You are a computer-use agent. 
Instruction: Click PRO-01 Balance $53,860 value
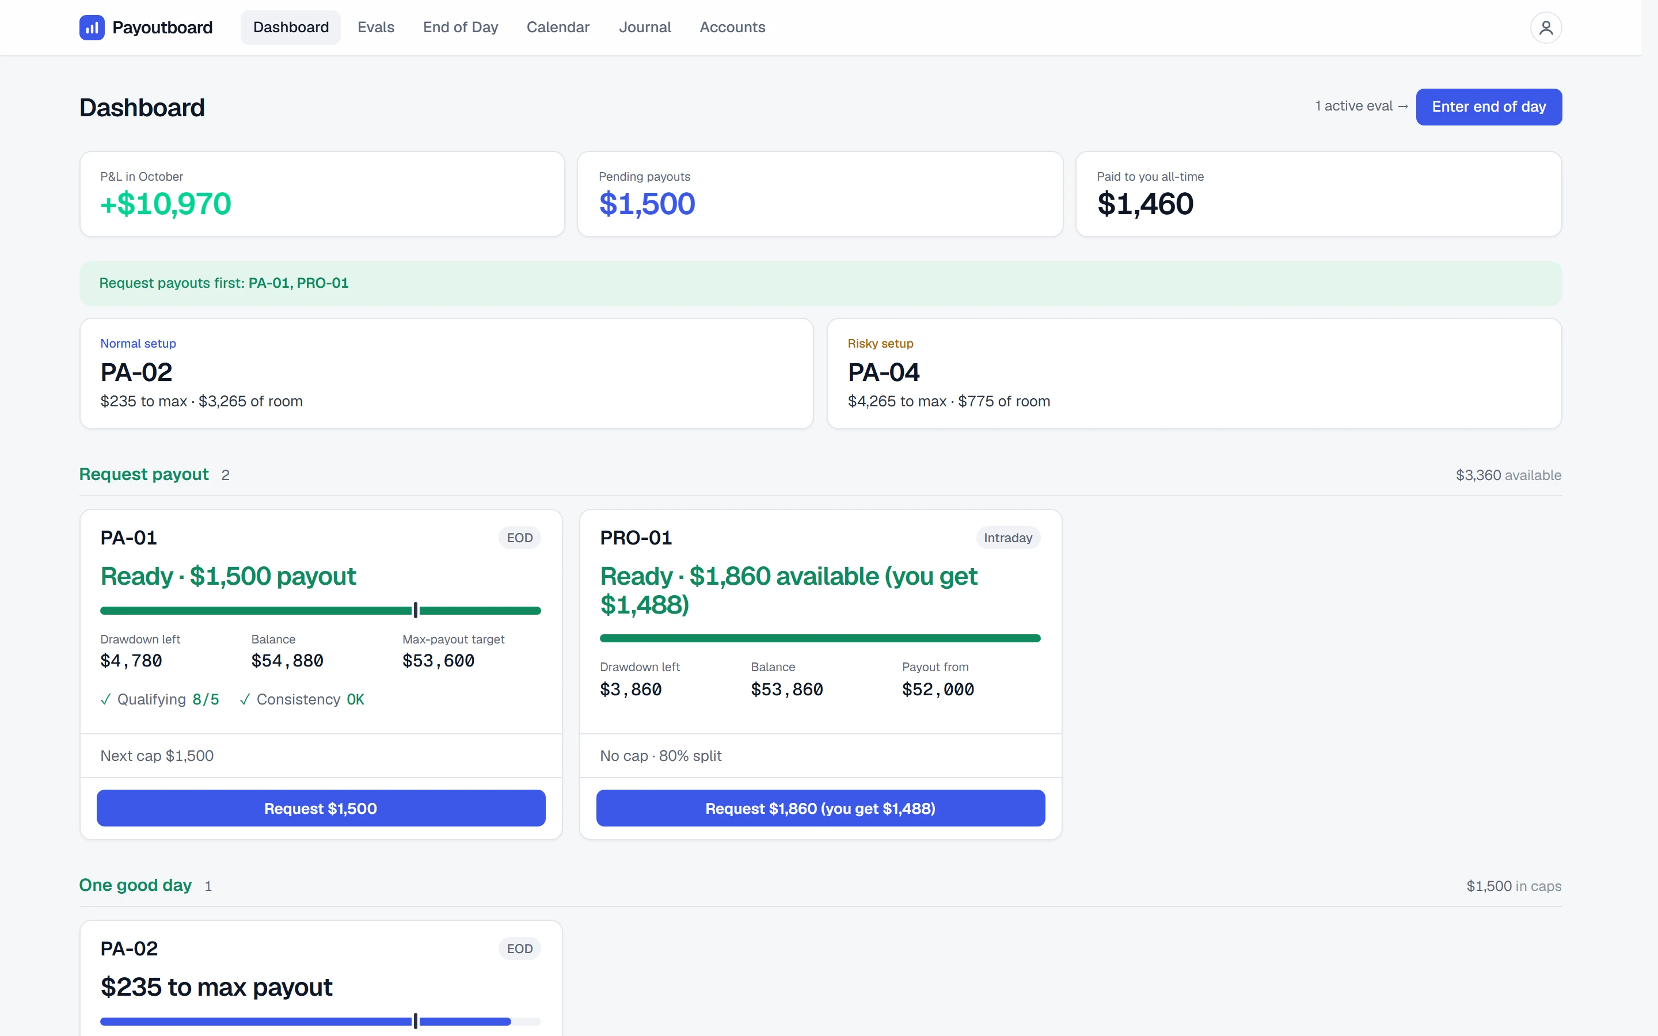click(x=786, y=690)
